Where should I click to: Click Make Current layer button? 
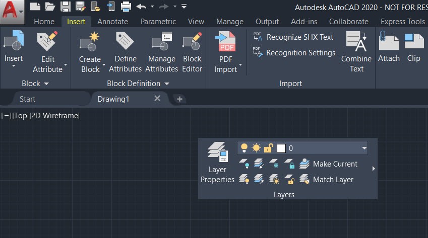pyautogui.click(x=328, y=164)
